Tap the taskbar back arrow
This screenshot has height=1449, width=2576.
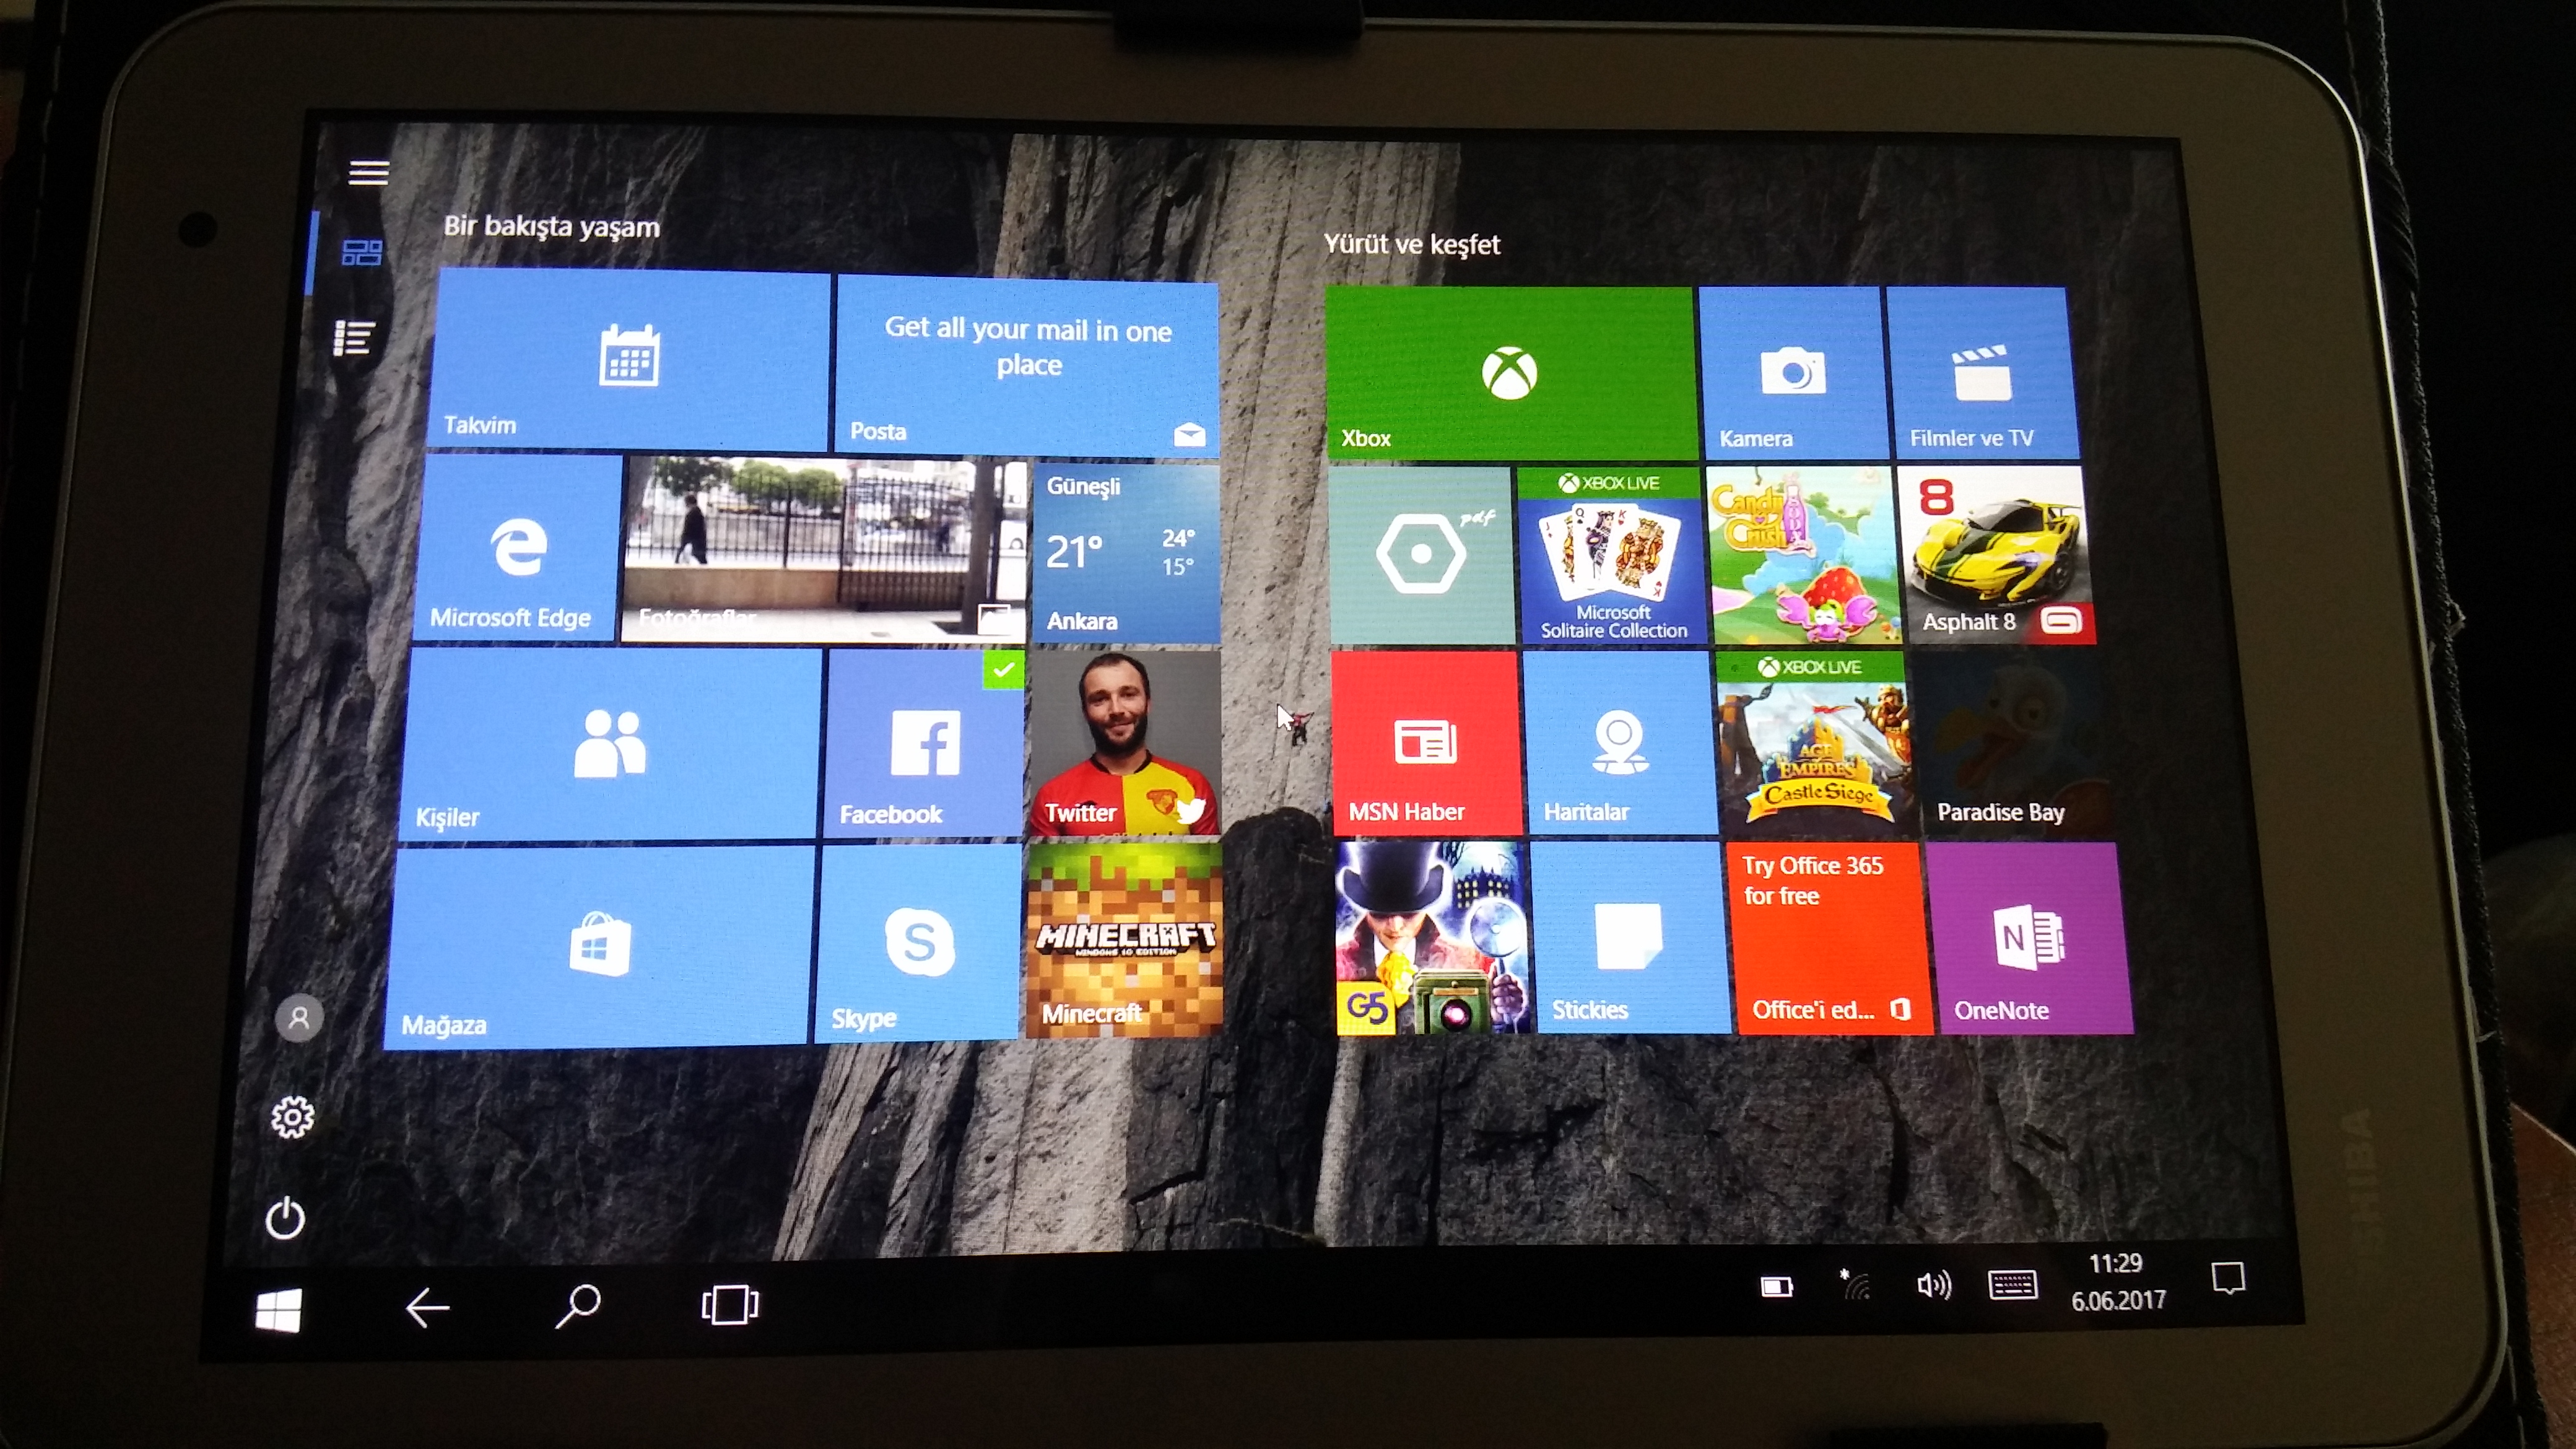(427, 1307)
